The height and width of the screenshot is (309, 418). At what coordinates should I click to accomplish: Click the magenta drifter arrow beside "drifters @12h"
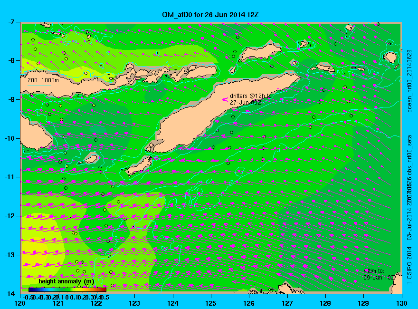pos(225,99)
